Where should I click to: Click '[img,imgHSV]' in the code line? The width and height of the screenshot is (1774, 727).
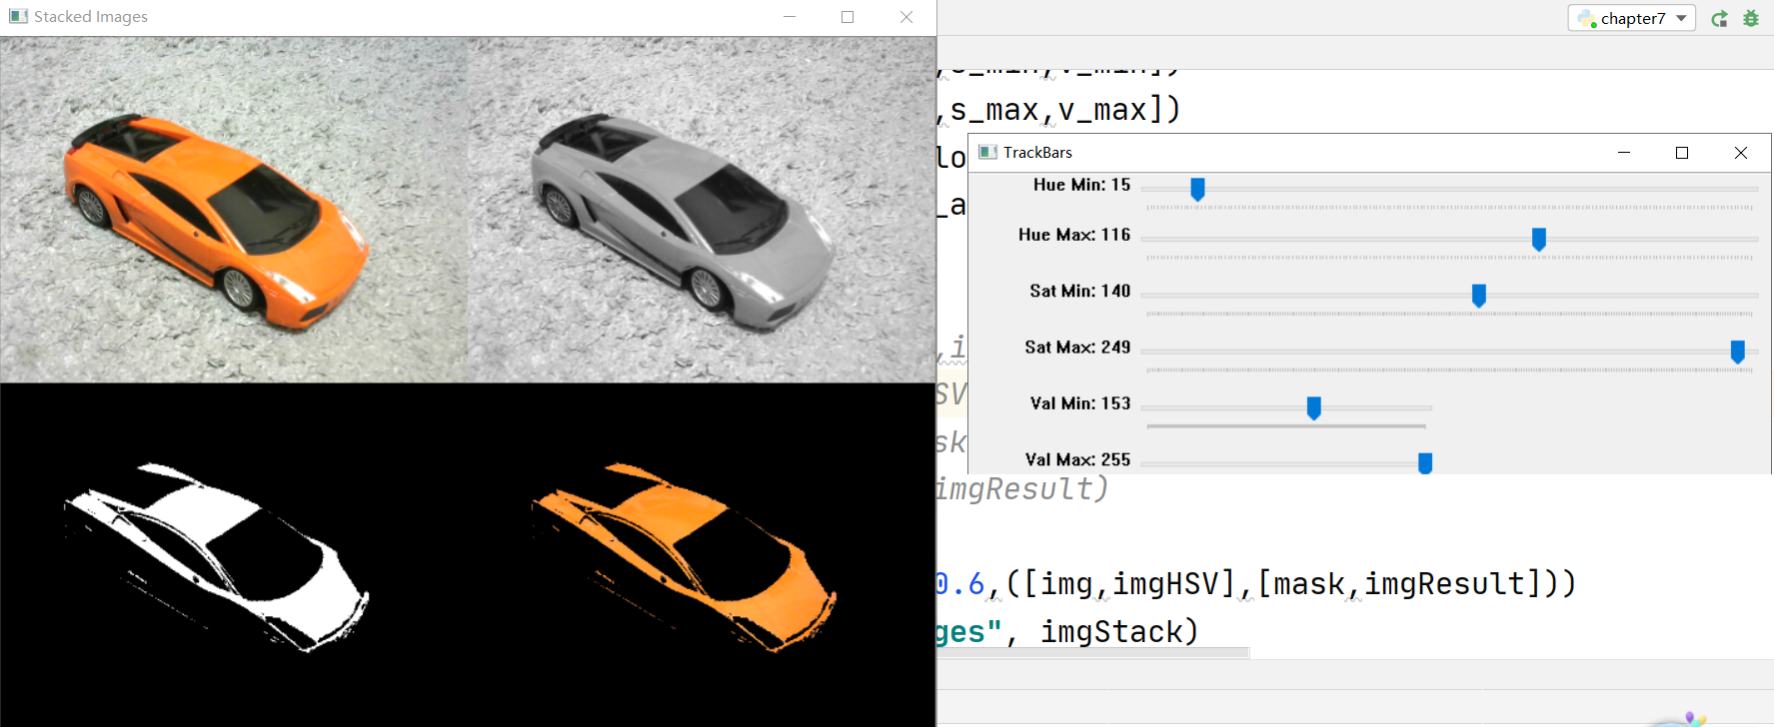click(1129, 583)
